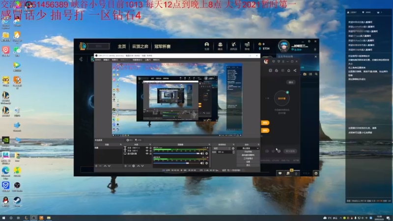Open the OBS scene transition type dropdown
This screenshot has height=221, width=393.
point(222,148)
